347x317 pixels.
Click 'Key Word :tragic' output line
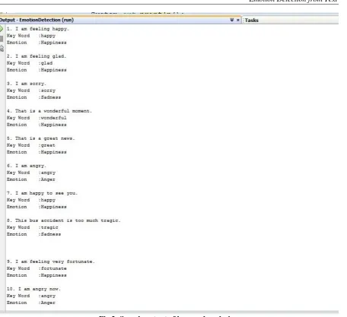[33, 227]
